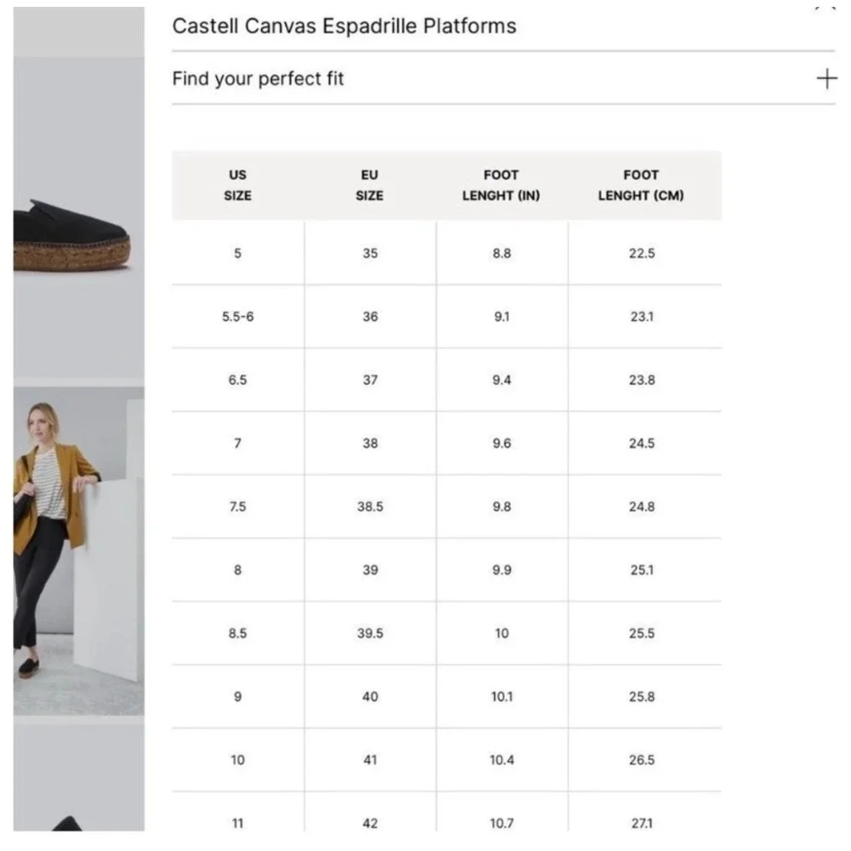Select EU size 38.5 cell

pos(370,506)
